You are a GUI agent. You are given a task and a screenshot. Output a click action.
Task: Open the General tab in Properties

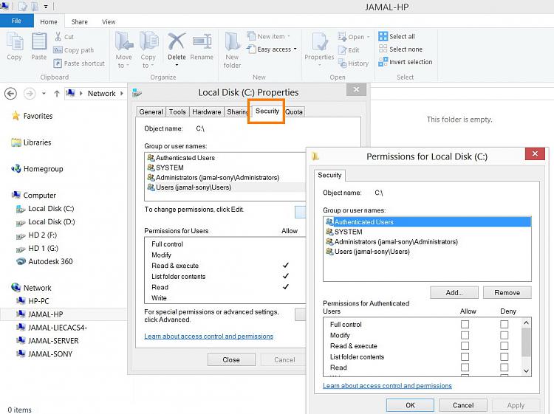coord(151,111)
